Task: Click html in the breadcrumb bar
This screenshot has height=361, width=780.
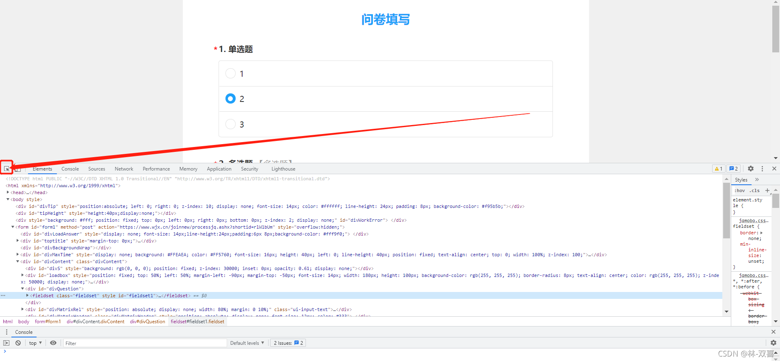Action: click(x=8, y=321)
